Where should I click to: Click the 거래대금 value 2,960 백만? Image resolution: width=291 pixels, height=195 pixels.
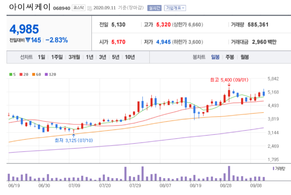(264, 42)
